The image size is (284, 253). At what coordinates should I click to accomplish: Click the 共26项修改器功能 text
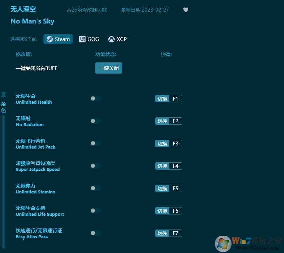coord(87,10)
